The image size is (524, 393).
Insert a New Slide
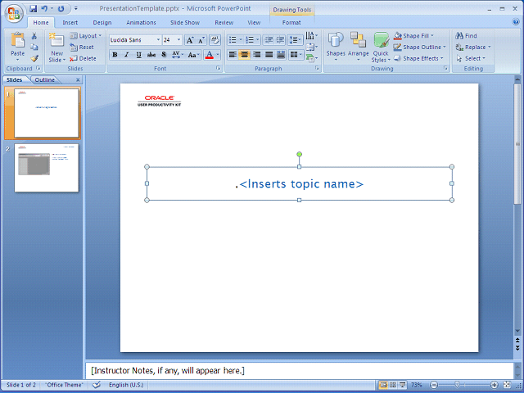pyautogui.click(x=57, y=47)
